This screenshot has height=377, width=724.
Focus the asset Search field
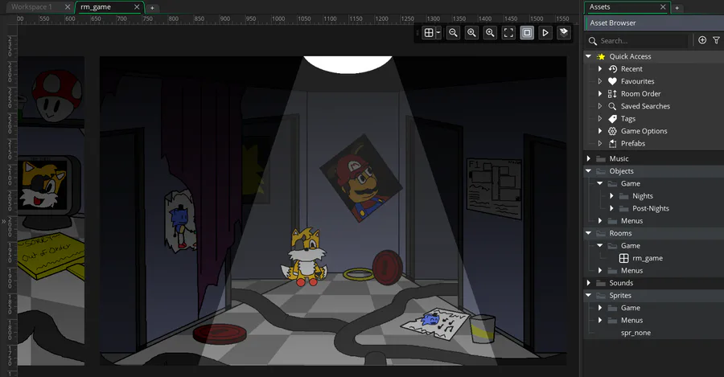tap(644, 41)
